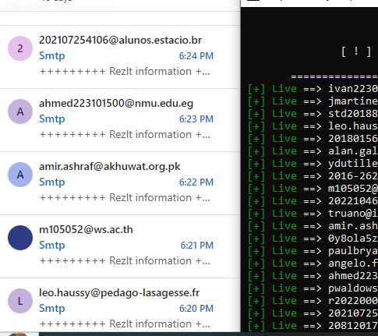Click the Rezlt information preview under amir.ashraf
The image size is (378, 336).
click(125, 197)
